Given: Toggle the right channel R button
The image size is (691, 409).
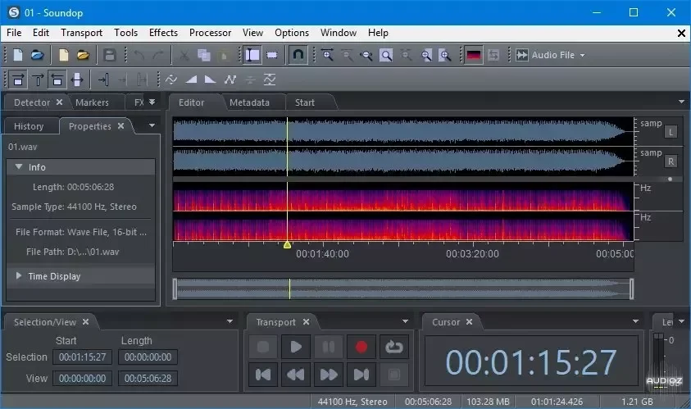Looking at the screenshot, I should click(671, 161).
